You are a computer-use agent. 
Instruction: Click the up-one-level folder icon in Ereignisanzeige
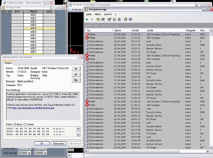pyautogui.click(x=98, y=20)
